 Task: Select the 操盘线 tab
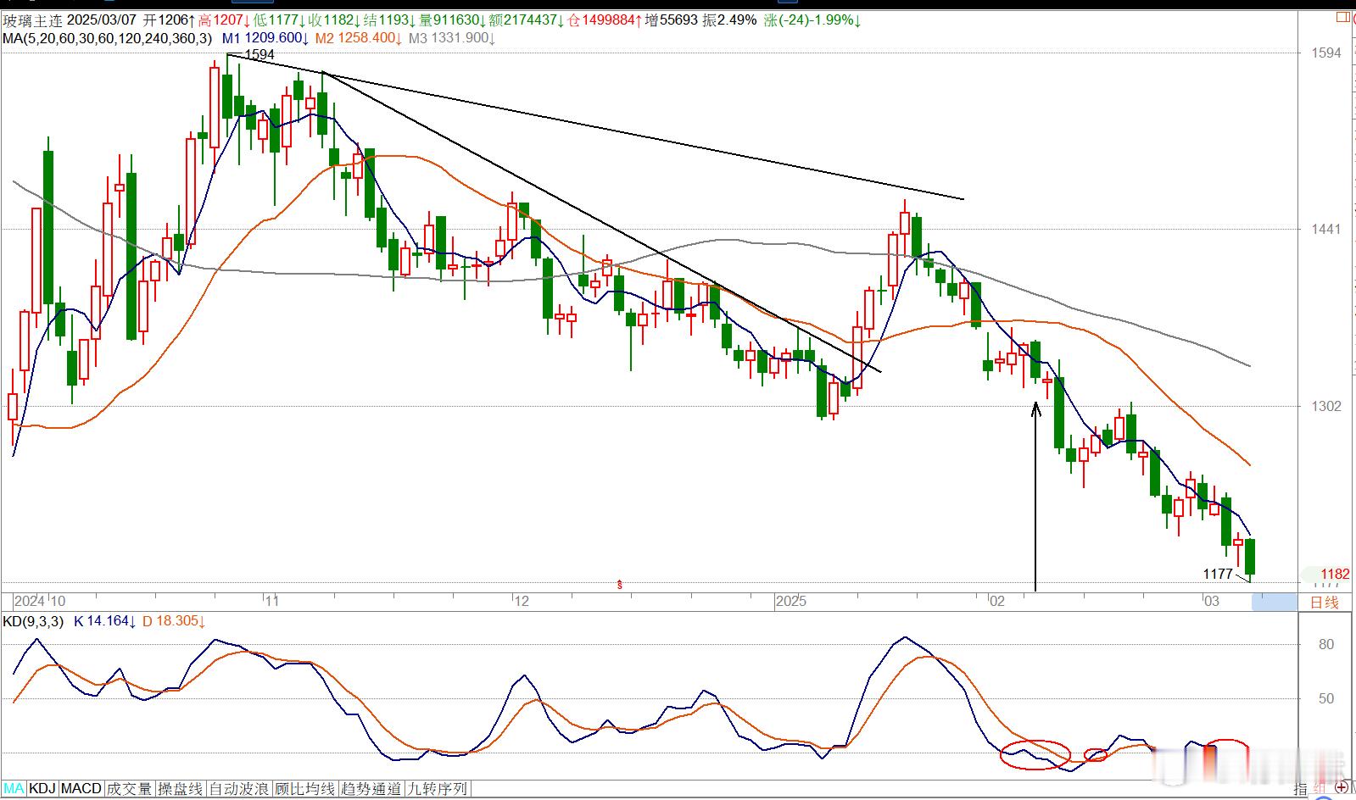coord(181,789)
